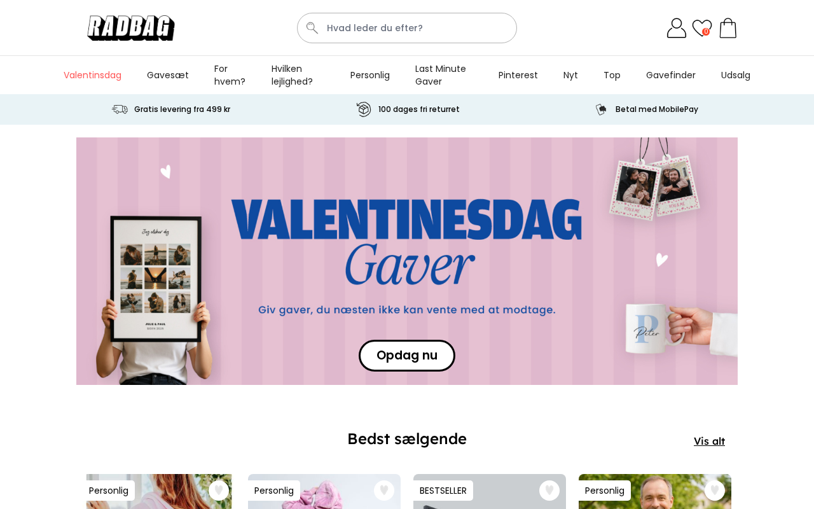Toggle favorite heart on BESTSELLER product

[549, 491]
